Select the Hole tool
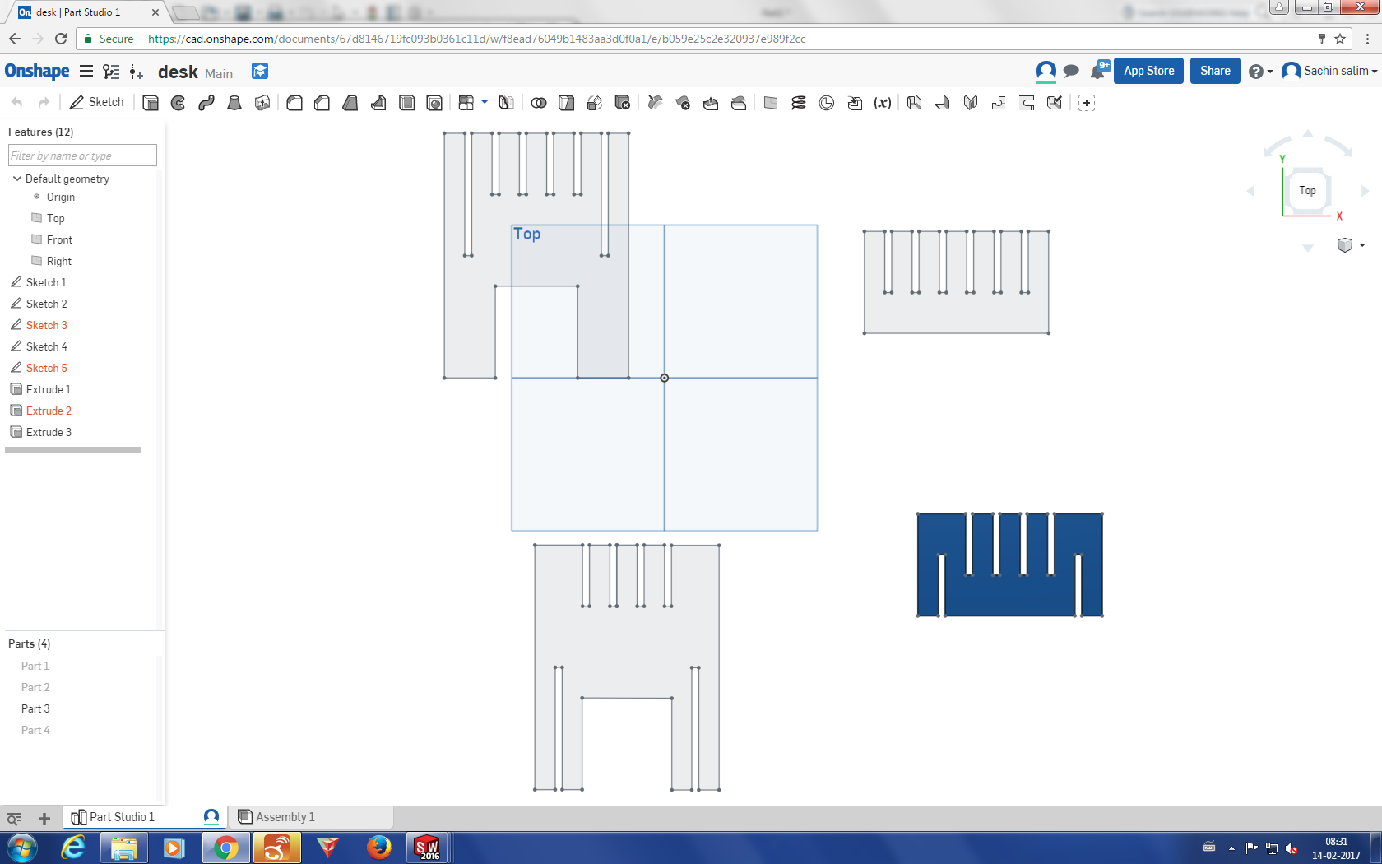 [x=434, y=103]
